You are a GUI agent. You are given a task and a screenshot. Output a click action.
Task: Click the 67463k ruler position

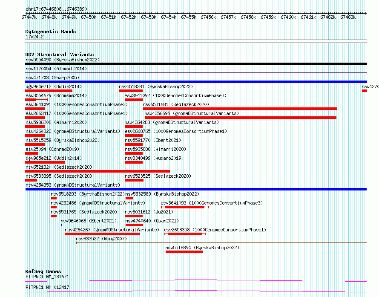click(x=348, y=17)
